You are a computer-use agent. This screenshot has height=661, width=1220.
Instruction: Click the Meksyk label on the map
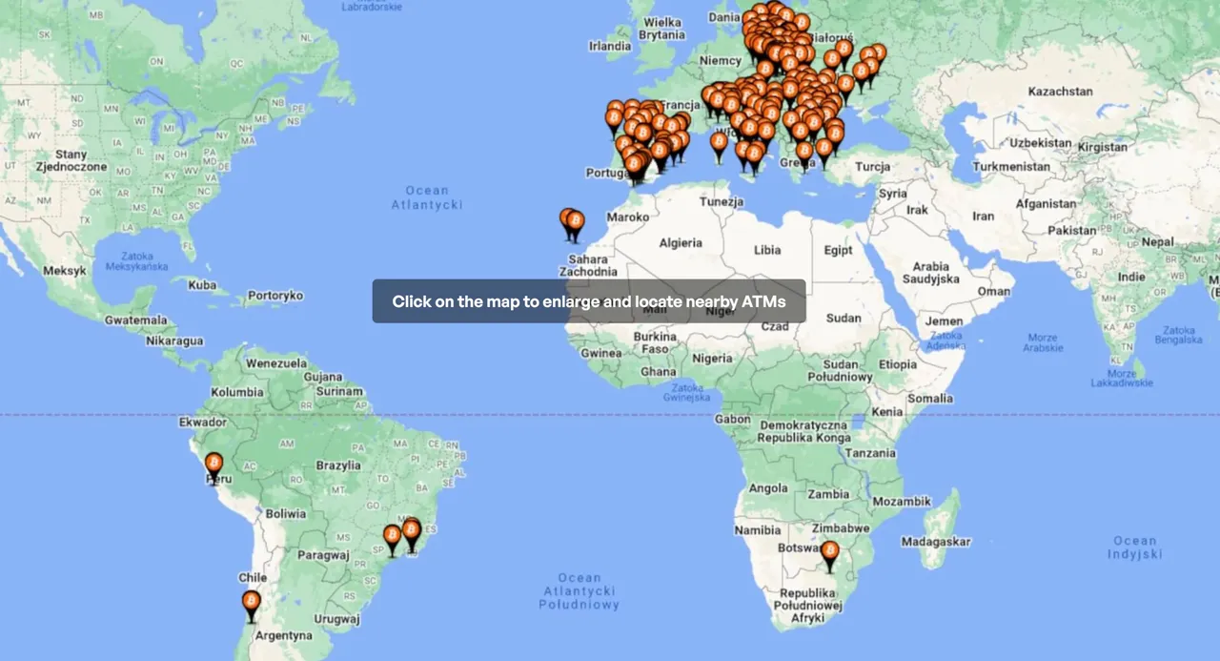click(x=65, y=271)
